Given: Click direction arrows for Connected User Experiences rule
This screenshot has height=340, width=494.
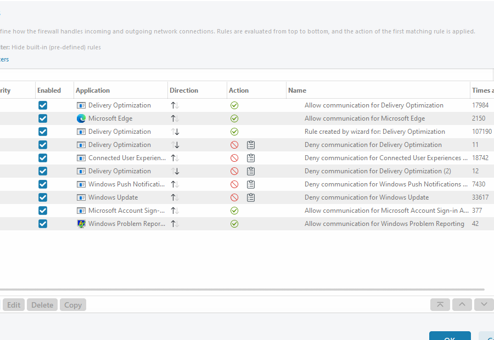Looking at the screenshot, I should [x=175, y=158].
